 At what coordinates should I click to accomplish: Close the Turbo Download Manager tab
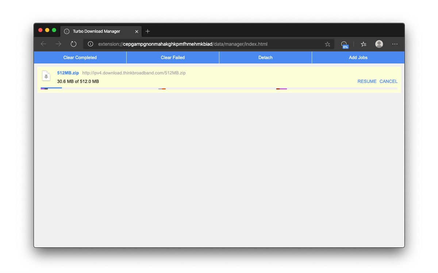(137, 32)
